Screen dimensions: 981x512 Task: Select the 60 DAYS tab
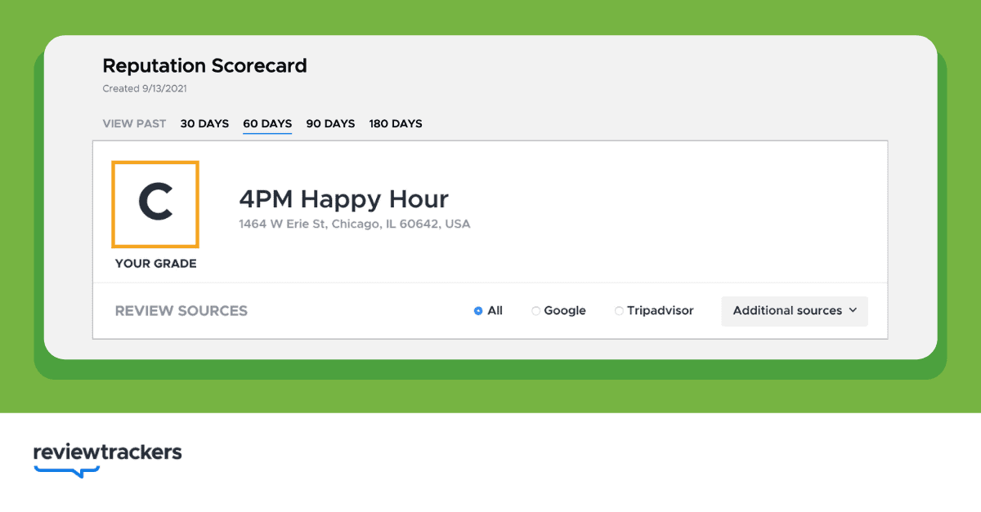click(267, 124)
